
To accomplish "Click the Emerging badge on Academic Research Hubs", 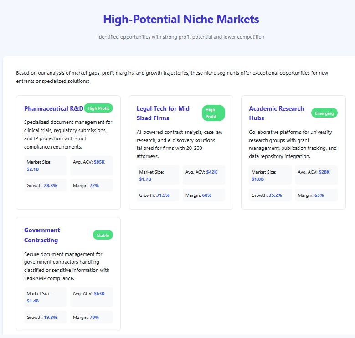I will click(324, 113).
